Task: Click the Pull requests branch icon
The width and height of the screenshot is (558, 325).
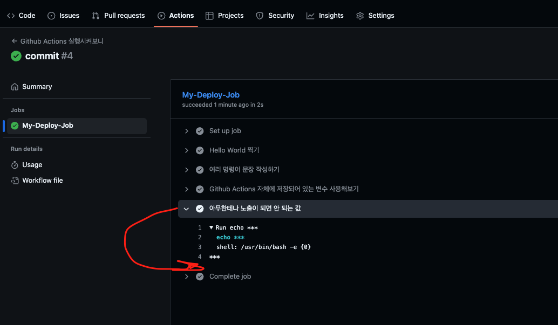Action: 96,16
